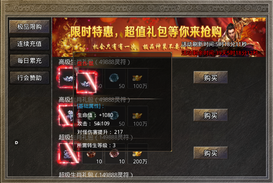Switch to the 连续充值 tab
The image size is (273, 183).
point(29,44)
